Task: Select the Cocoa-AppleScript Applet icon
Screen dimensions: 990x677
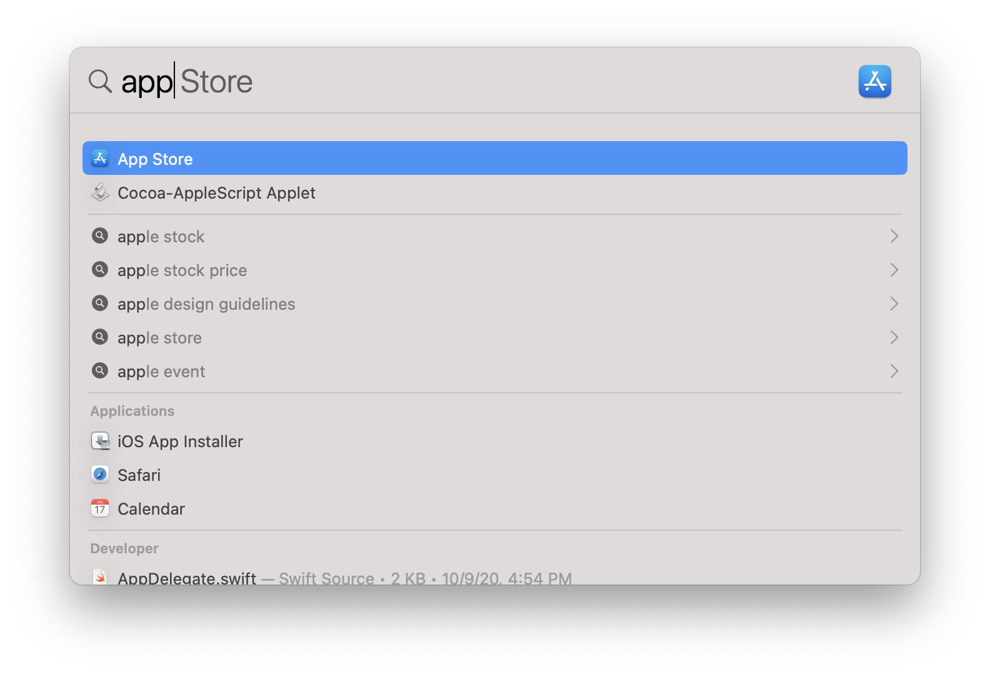Action: coord(100,192)
